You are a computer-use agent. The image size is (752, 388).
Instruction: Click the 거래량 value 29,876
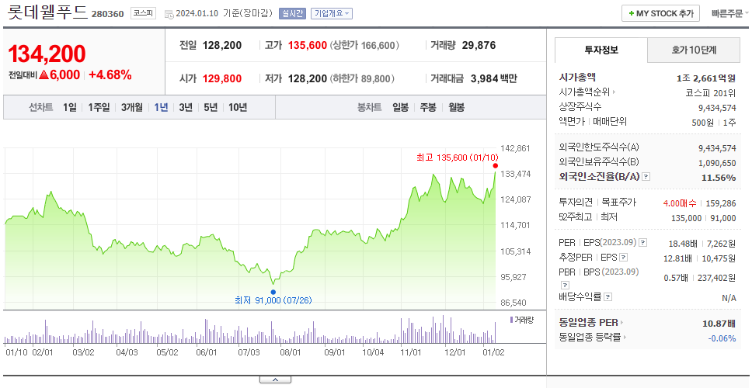click(479, 46)
